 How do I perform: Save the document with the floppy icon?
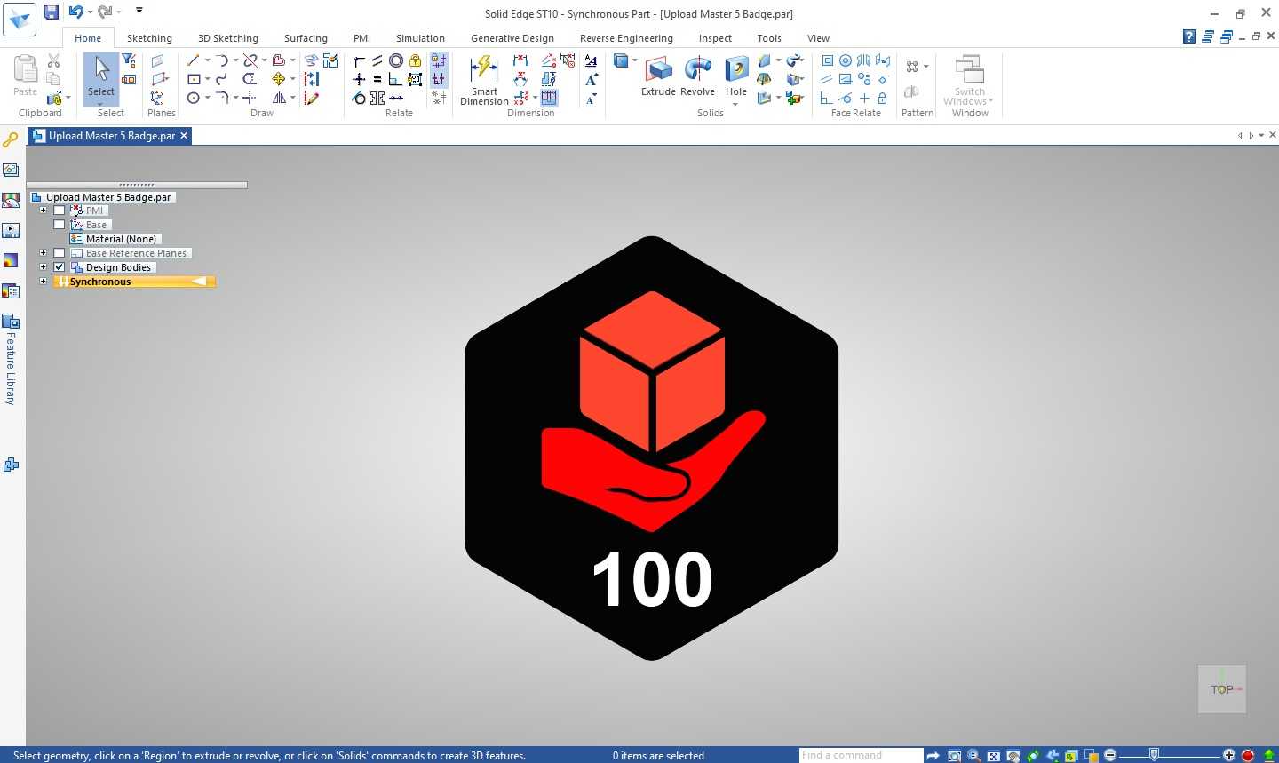point(52,12)
